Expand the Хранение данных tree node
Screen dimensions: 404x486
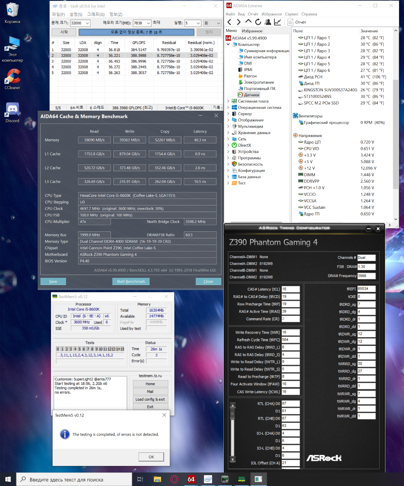point(228,133)
